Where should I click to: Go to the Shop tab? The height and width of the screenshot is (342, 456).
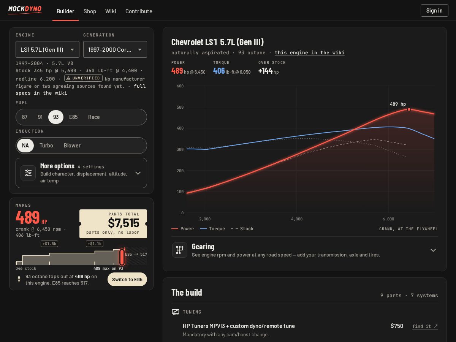tap(90, 11)
